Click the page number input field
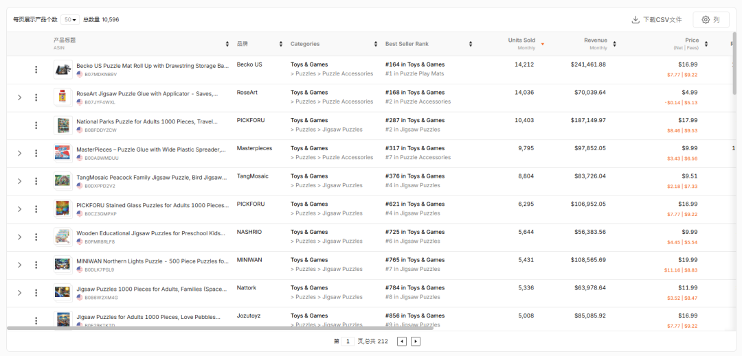This screenshot has height=356, width=742. [x=348, y=342]
